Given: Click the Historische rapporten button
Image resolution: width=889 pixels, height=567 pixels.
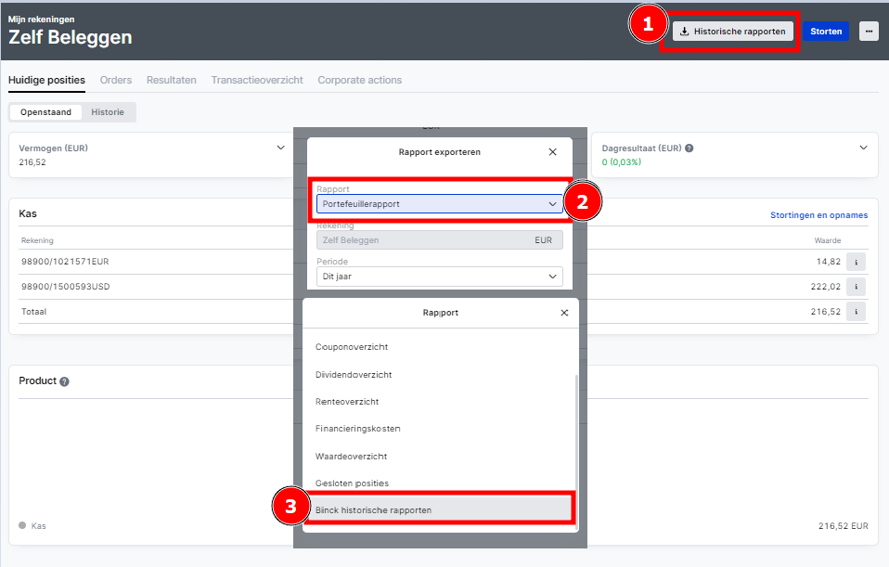Looking at the screenshot, I should coord(732,32).
